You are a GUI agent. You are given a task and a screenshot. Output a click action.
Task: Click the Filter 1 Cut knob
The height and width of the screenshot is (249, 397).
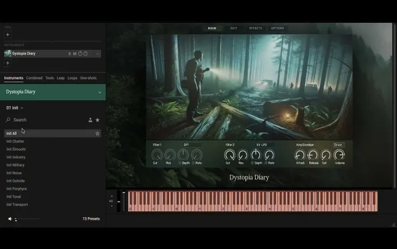(157, 155)
